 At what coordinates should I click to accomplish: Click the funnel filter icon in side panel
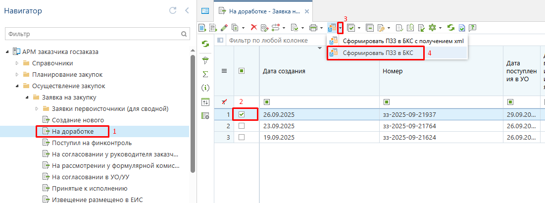pos(205,60)
